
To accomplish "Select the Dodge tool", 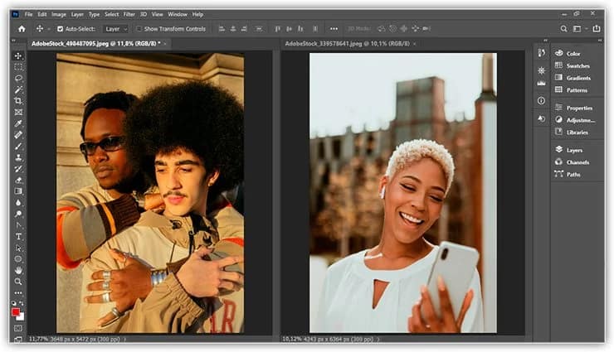I will point(18,214).
